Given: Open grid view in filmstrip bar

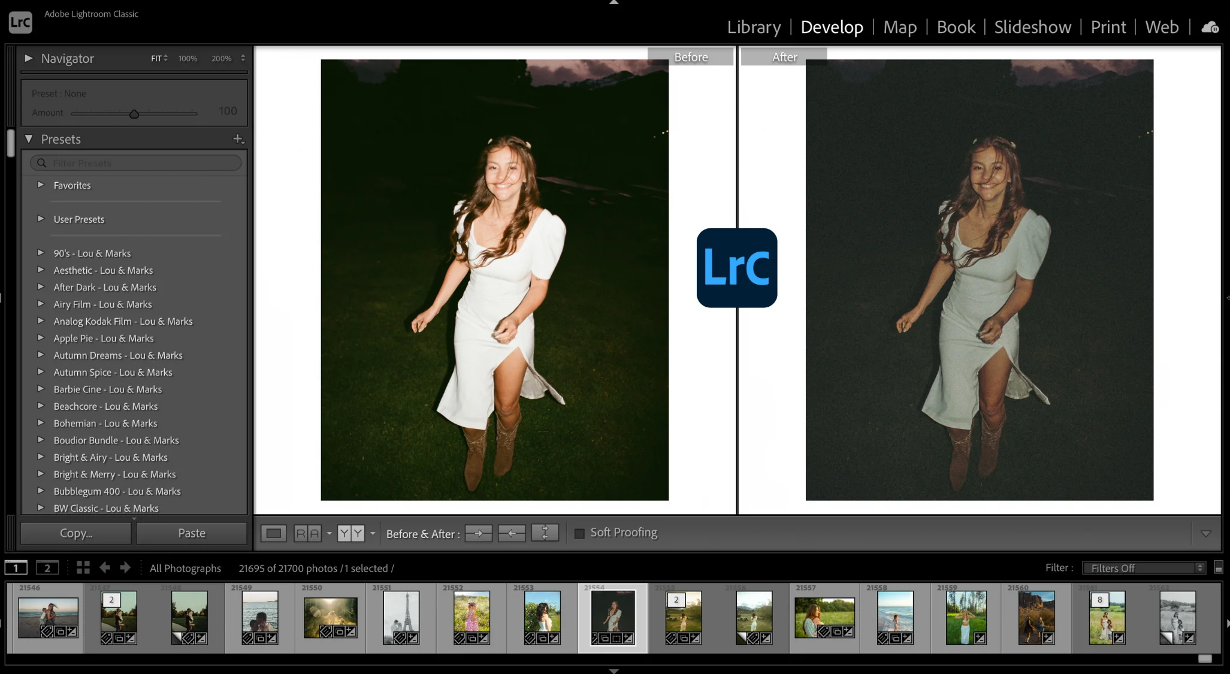Looking at the screenshot, I should click(x=83, y=567).
